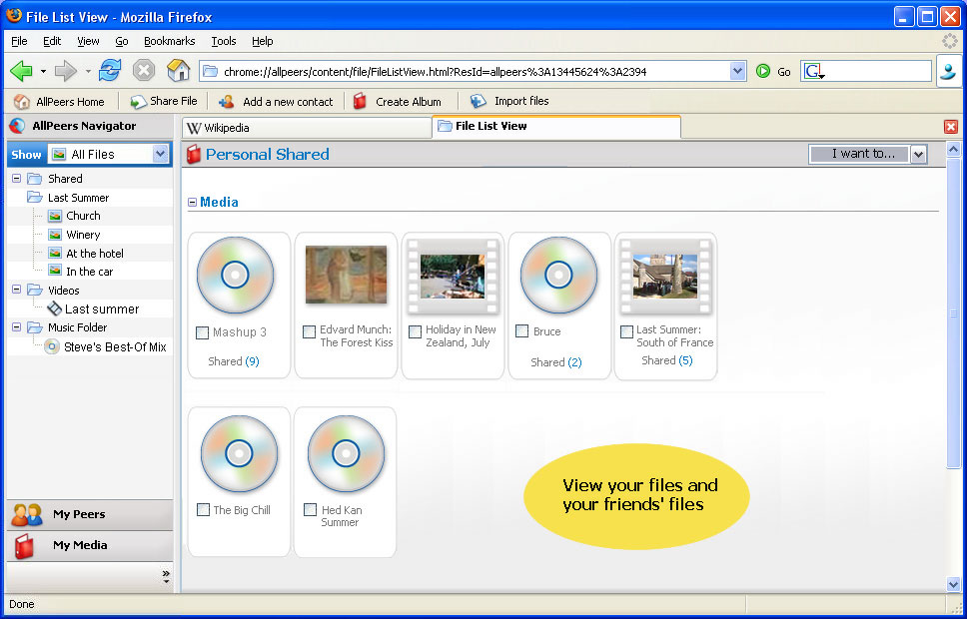Screen dimensions: 967x619
Task: Click the grey Forward arrow button
Action: [x=65, y=72]
